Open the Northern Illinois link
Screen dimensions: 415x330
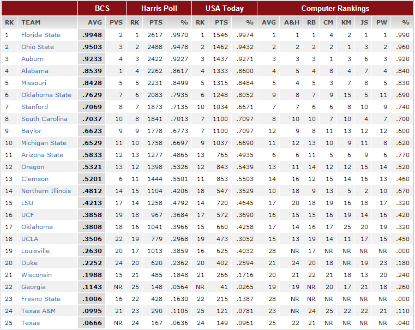46,191
